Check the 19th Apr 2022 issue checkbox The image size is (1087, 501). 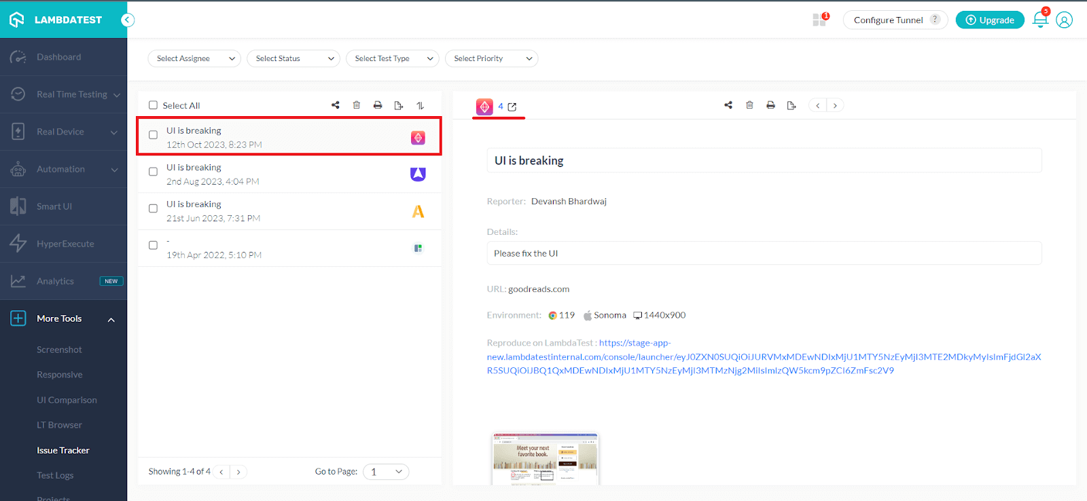(x=154, y=245)
